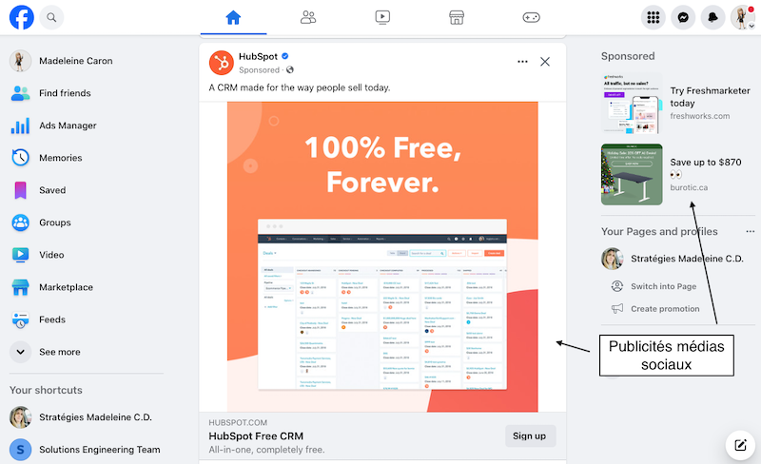Open the Facebook search icon
Image resolution: width=761 pixels, height=464 pixels.
point(51,17)
